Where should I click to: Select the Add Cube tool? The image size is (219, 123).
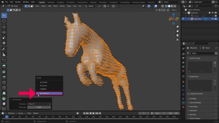(4, 61)
